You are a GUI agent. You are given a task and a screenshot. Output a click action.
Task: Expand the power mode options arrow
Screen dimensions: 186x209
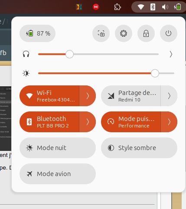coord(169,122)
